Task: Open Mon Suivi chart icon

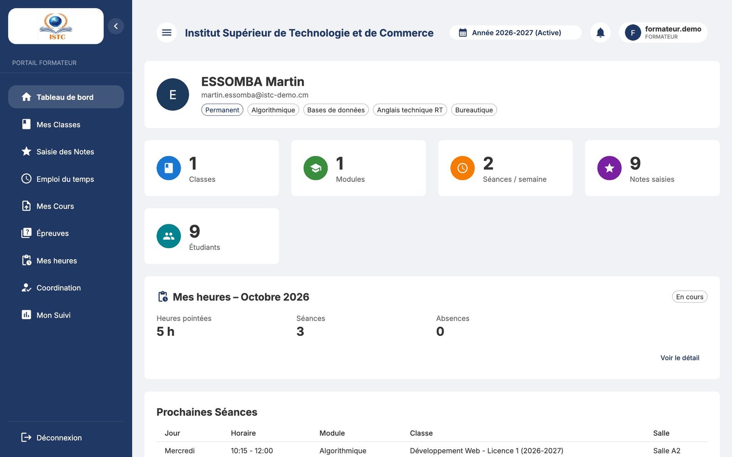Action: [27, 315]
